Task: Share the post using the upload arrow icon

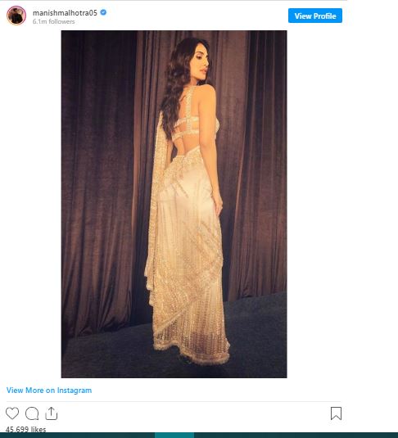Action: pos(51,413)
